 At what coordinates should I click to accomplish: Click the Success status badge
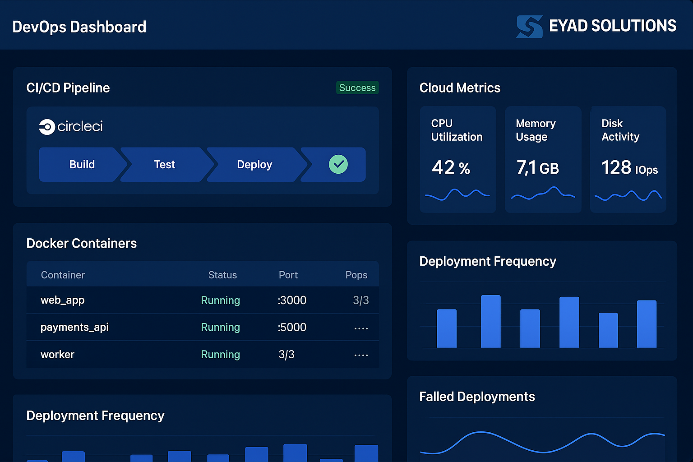point(357,88)
